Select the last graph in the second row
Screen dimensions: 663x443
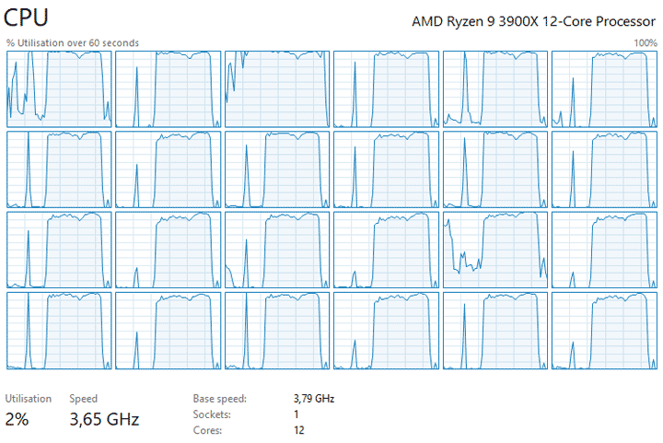[x=603, y=169]
